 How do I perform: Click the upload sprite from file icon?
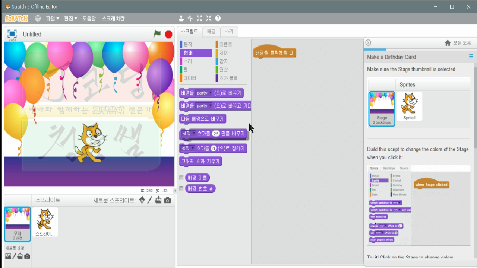click(x=159, y=200)
